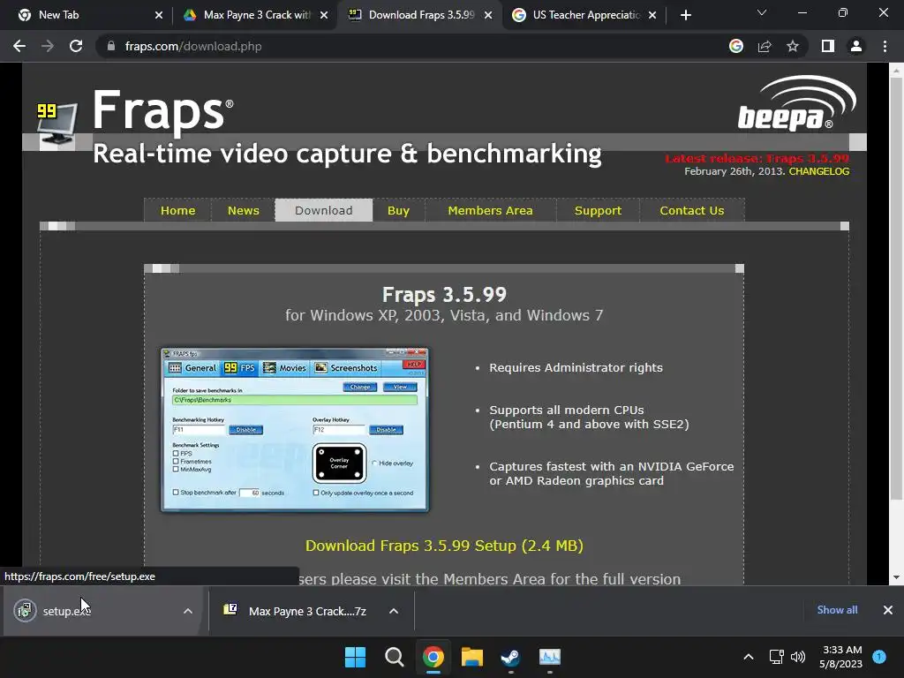Bookmark this page with the star icon
Screen dimensions: 904x678
tap(793, 46)
